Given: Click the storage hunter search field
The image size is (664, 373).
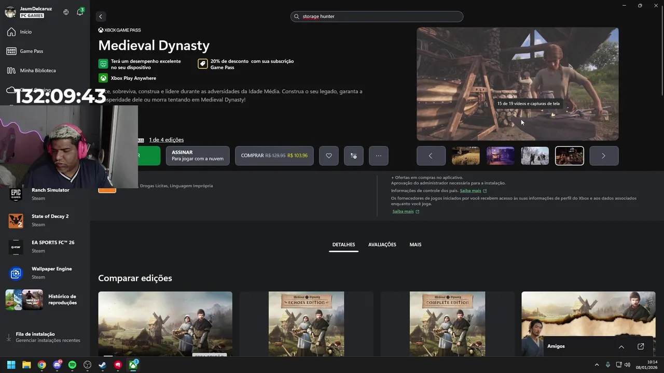Looking at the screenshot, I should (x=377, y=17).
